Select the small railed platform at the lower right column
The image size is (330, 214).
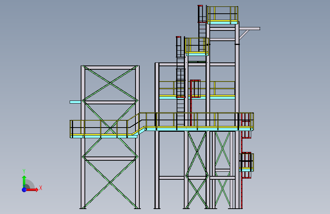point(246,162)
